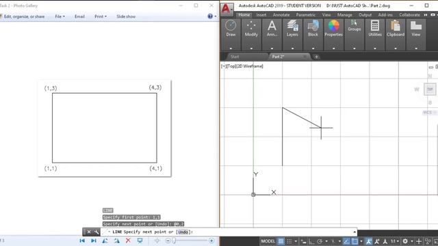Viewport: 438px width, 246px height.
Task: Click the Draw panel icon in ribbon
Action: pos(231,25)
